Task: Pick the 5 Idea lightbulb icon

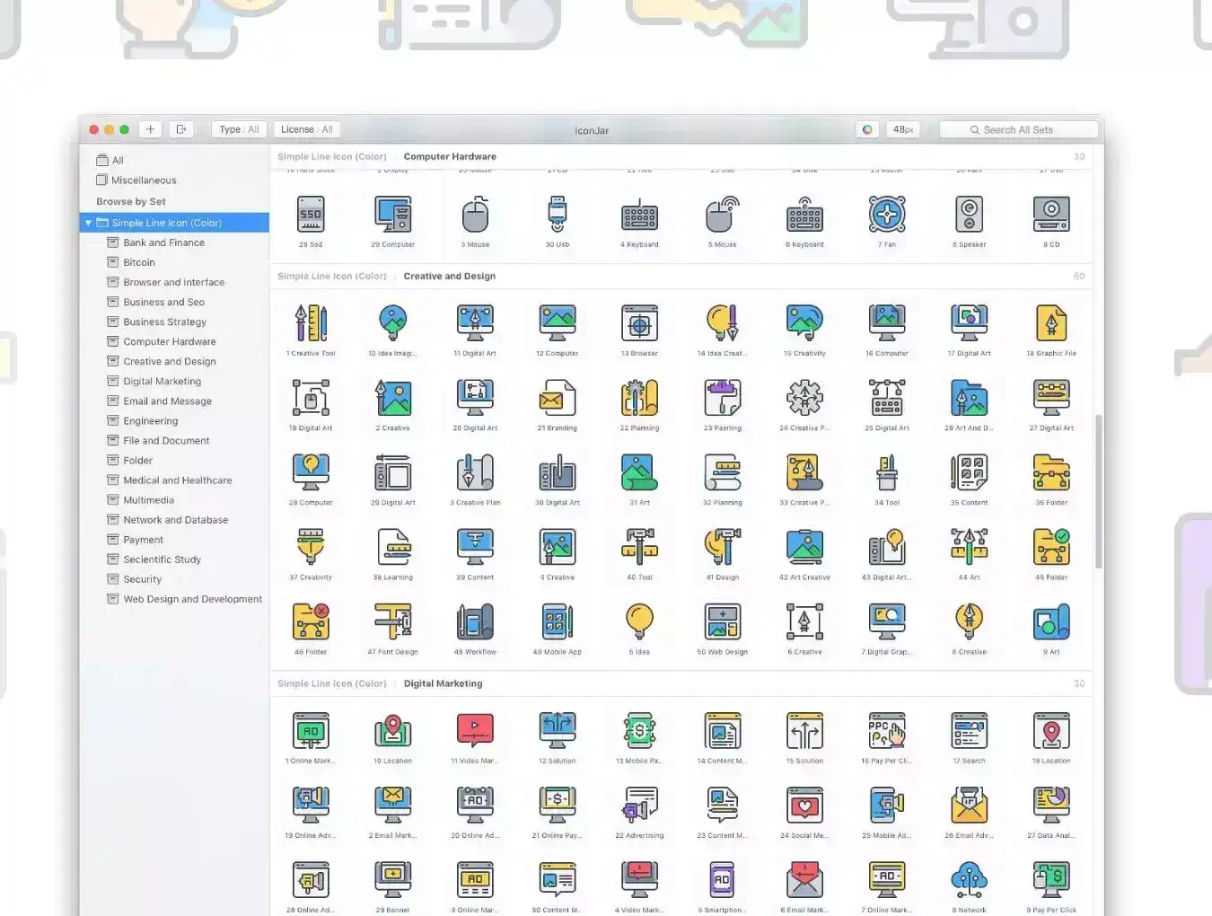Action: click(x=639, y=621)
